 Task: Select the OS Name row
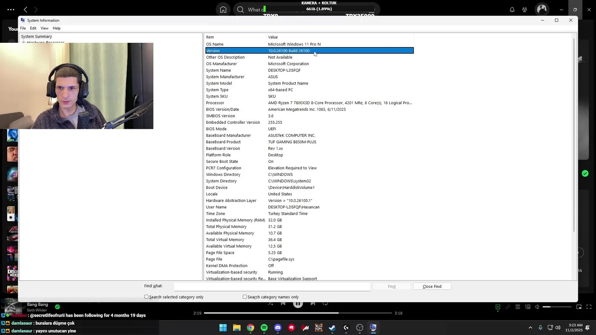coord(309,44)
